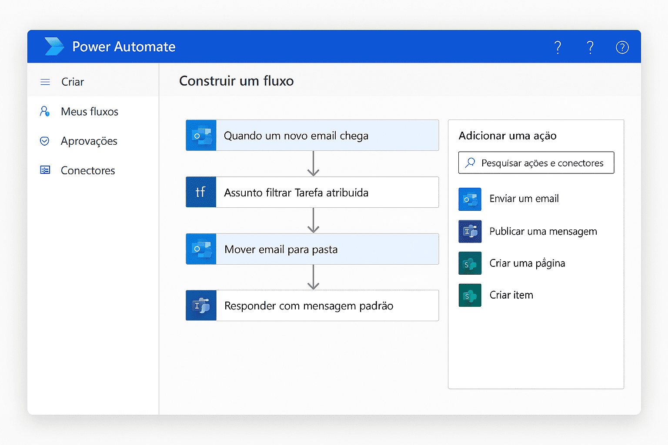
Task: Click the SharePoint icon beside Criar item
Action: tap(470, 295)
